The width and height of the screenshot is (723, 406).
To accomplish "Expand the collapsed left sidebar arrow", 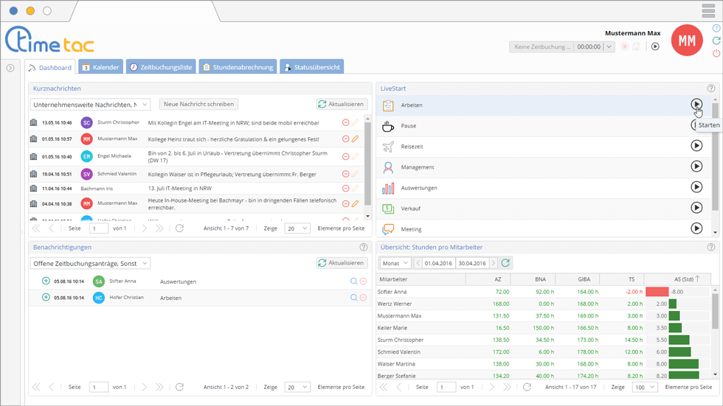I will point(10,68).
